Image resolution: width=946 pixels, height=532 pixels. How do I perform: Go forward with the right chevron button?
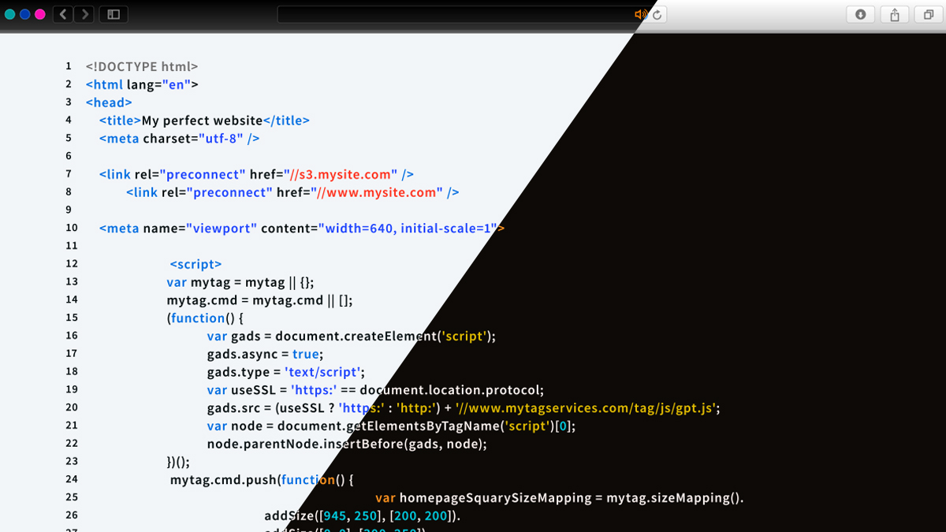[84, 14]
